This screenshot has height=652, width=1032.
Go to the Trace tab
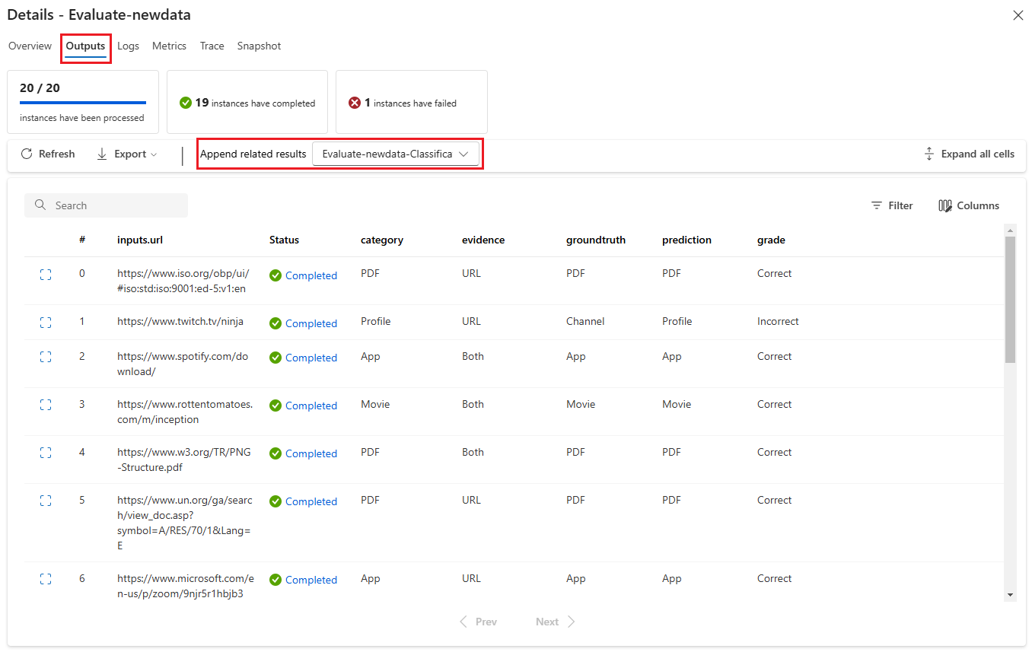coord(212,46)
